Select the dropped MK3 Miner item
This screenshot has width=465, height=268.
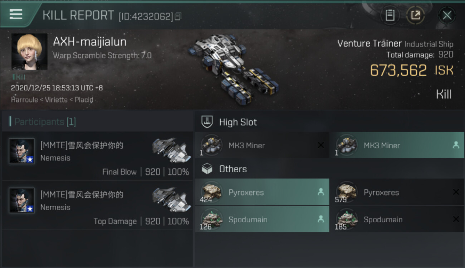[x=397, y=145]
